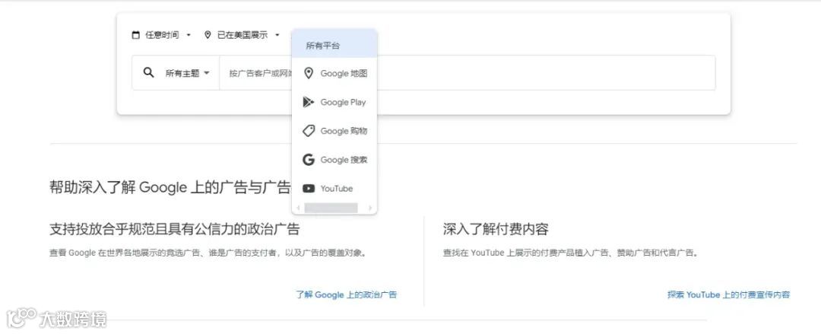Click the Google 购物 price tag icon
The image size is (821, 334).
(x=309, y=131)
